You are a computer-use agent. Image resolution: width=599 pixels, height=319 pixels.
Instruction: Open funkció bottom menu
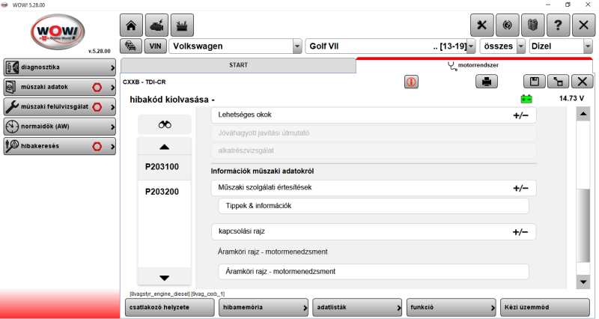[x=451, y=308]
